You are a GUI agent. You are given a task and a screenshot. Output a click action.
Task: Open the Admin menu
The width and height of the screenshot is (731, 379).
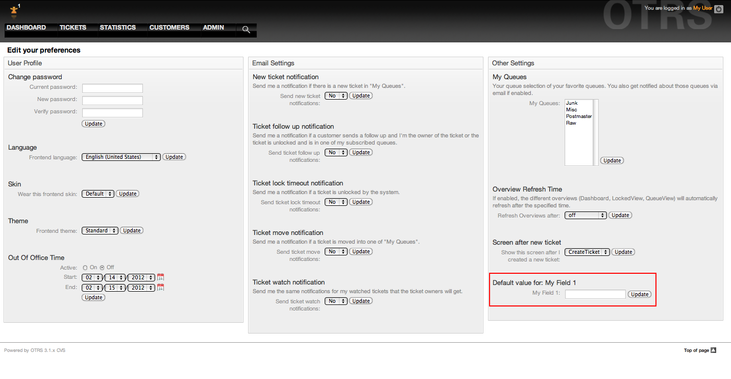pos(213,28)
